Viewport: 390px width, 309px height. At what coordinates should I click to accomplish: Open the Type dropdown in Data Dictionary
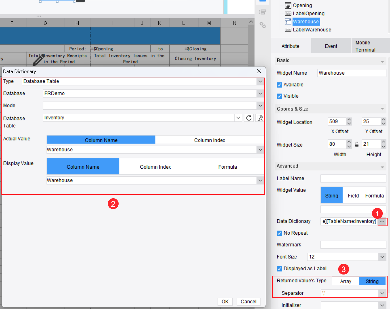[260, 81]
